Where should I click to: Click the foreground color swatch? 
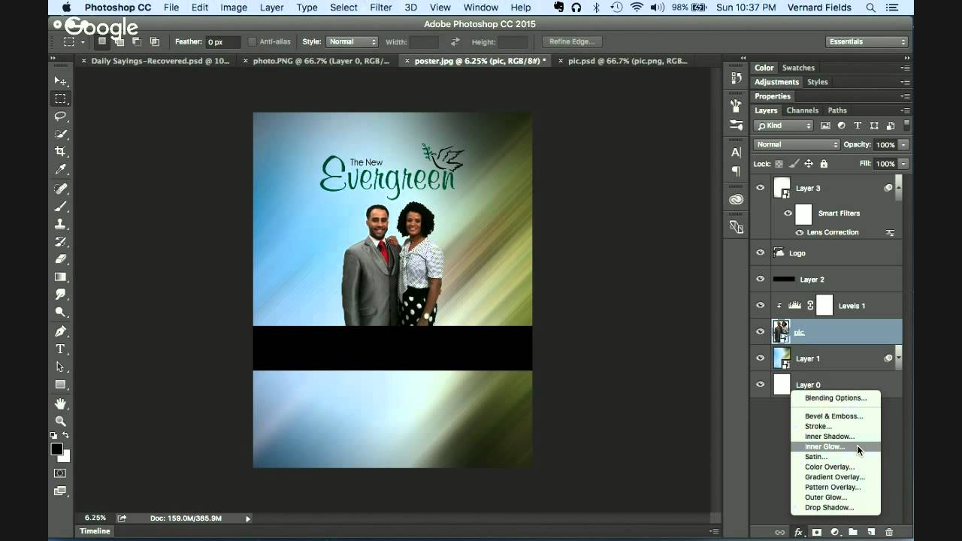tap(56, 449)
